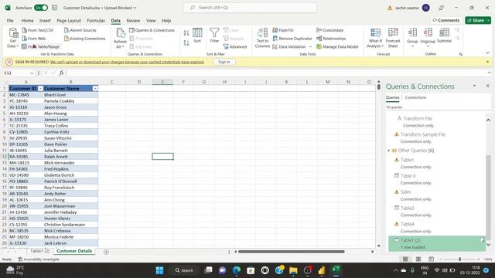Click the Subtotal button

444,36
